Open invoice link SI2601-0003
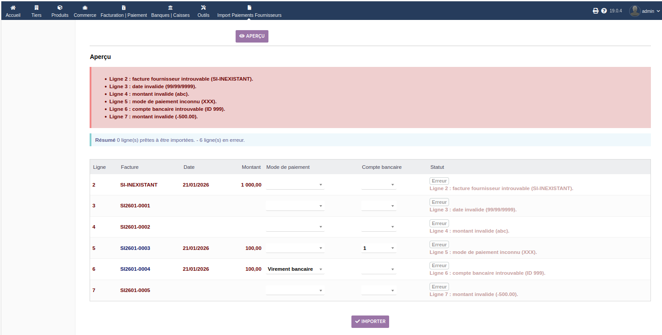The width and height of the screenshot is (662, 335). pyautogui.click(x=135, y=248)
